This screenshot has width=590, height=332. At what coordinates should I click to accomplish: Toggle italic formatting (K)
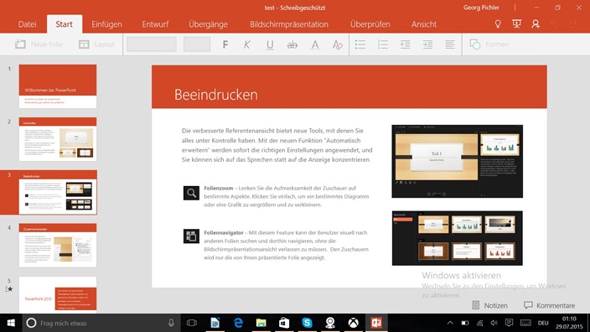[x=247, y=44]
